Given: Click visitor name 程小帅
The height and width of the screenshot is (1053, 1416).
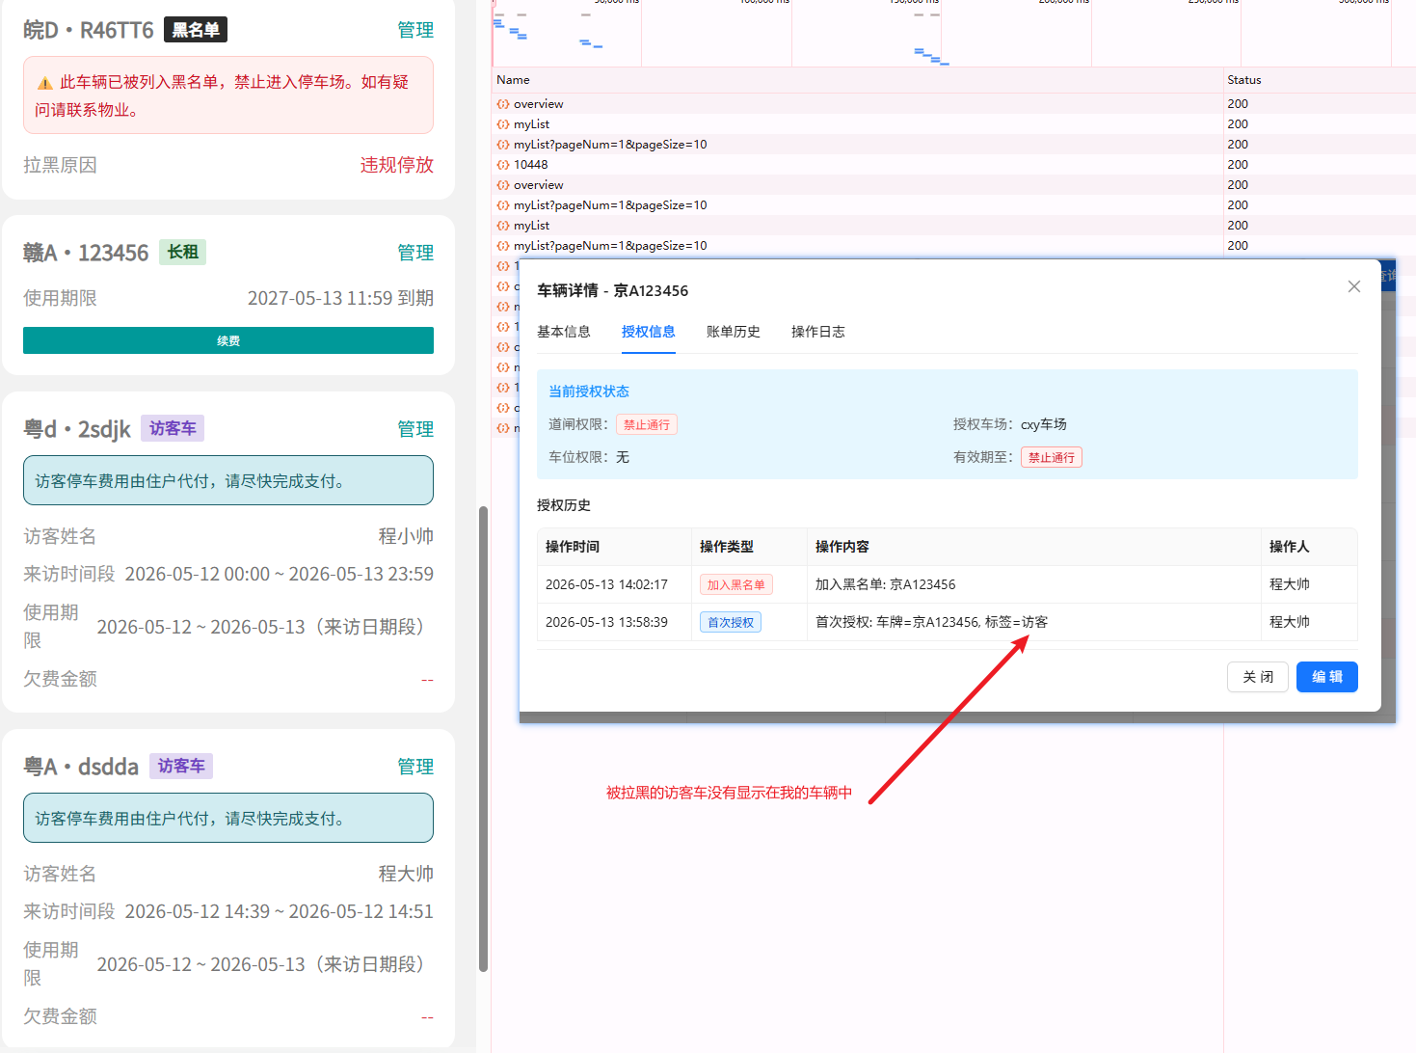Looking at the screenshot, I should pos(406,536).
